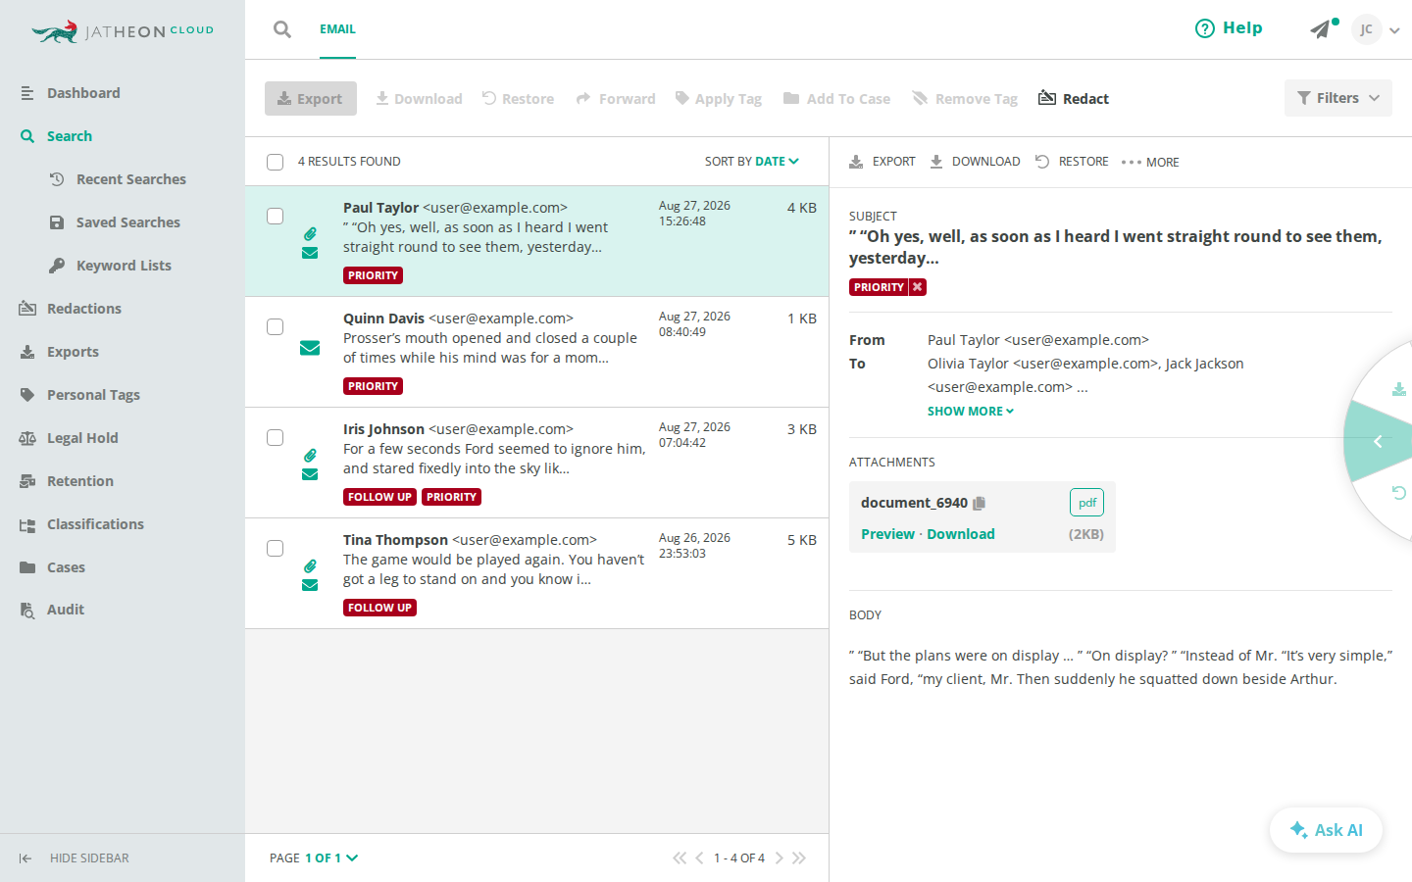Click Export in the preview pane
The height and width of the screenshot is (882, 1412).
pos(882,162)
